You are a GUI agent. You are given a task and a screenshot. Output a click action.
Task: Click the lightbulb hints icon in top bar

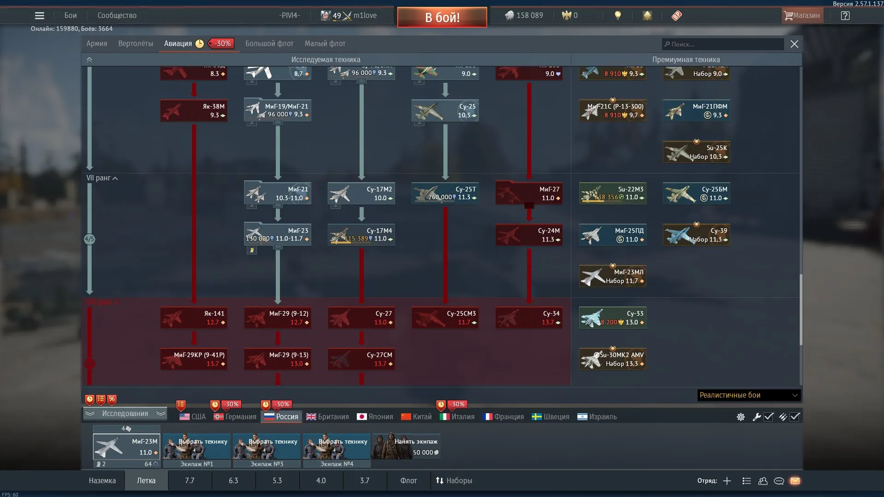click(618, 16)
